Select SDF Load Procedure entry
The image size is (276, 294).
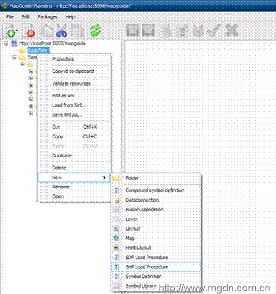(x=156, y=257)
